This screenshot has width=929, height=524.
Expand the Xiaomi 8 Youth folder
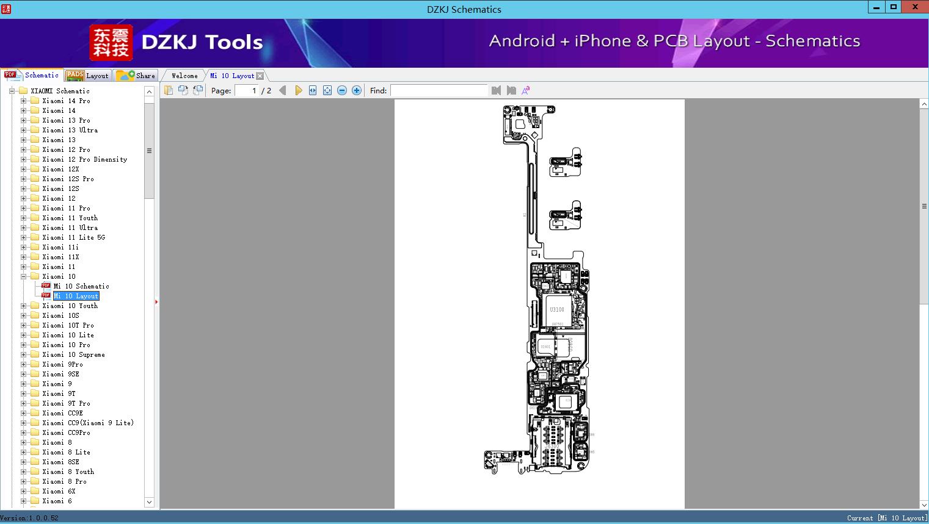(x=23, y=472)
